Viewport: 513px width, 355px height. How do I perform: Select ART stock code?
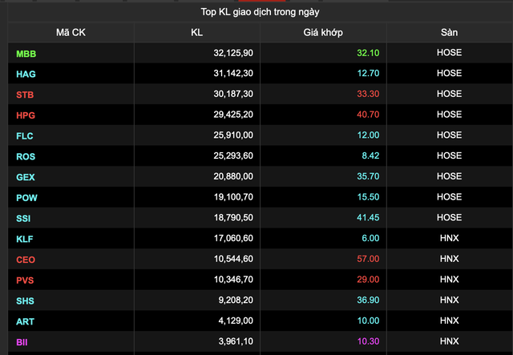(x=25, y=321)
